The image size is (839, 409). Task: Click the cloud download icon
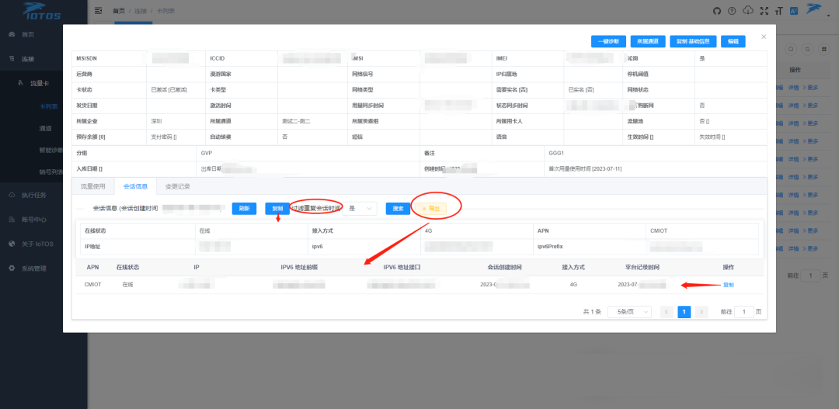click(x=748, y=11)
